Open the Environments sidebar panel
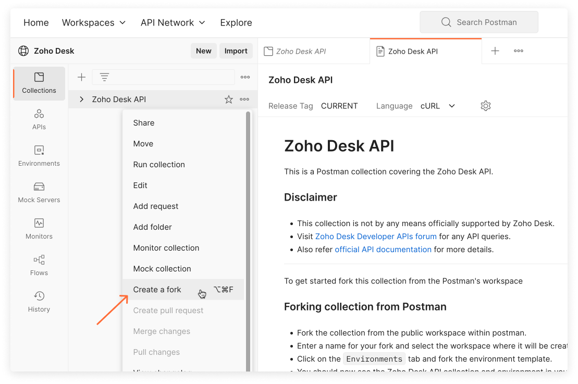 point(39,156)
